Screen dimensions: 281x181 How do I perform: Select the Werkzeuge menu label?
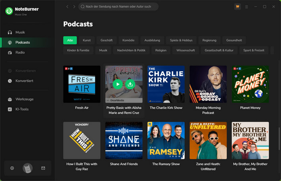(x=24, y=99)
